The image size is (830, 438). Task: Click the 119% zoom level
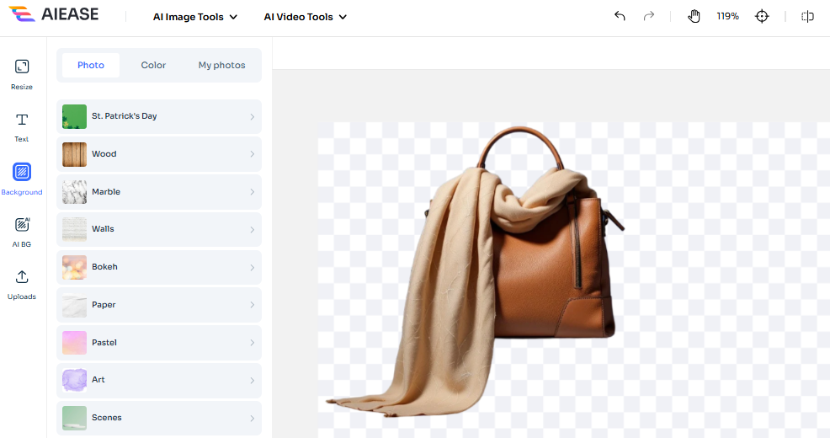pyautogui.click(x=727, y=16)
